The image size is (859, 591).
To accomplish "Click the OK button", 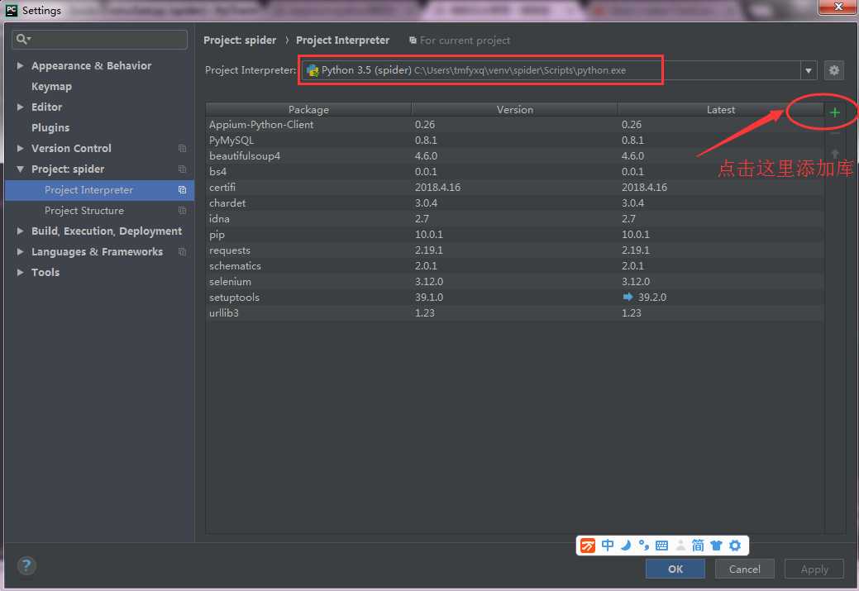I will [675, 569].
